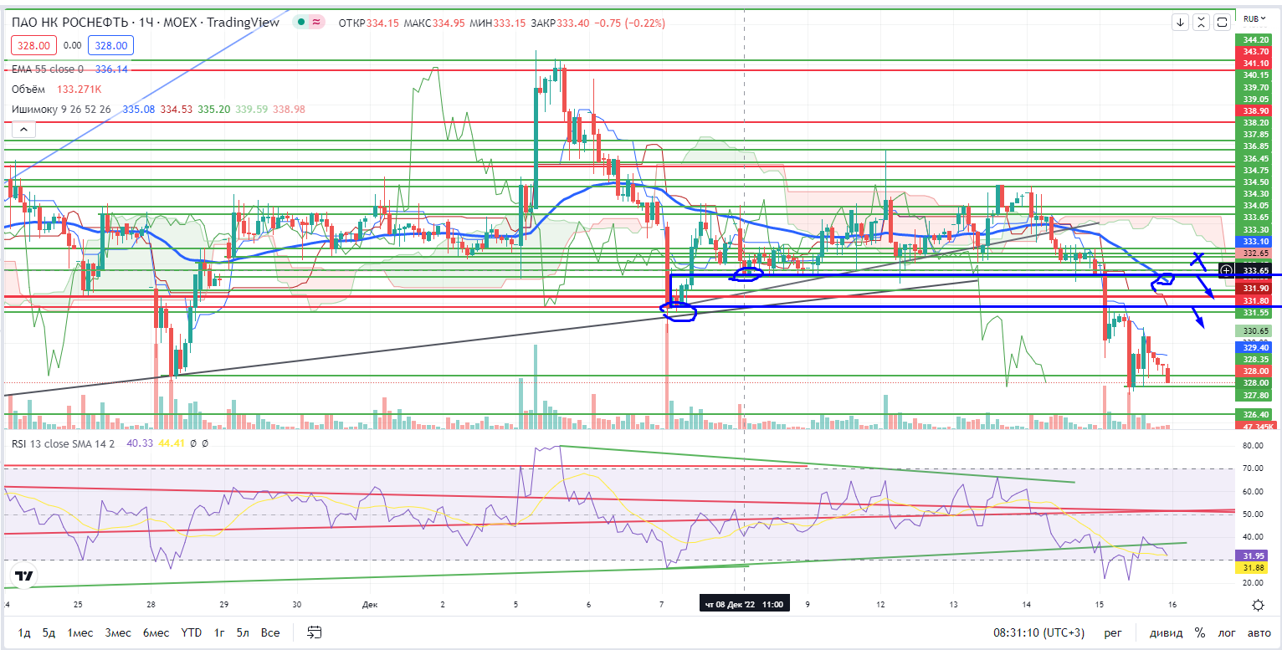
Task: Collapse the indicator legend with the chevron
Action: tap(23, 129)
